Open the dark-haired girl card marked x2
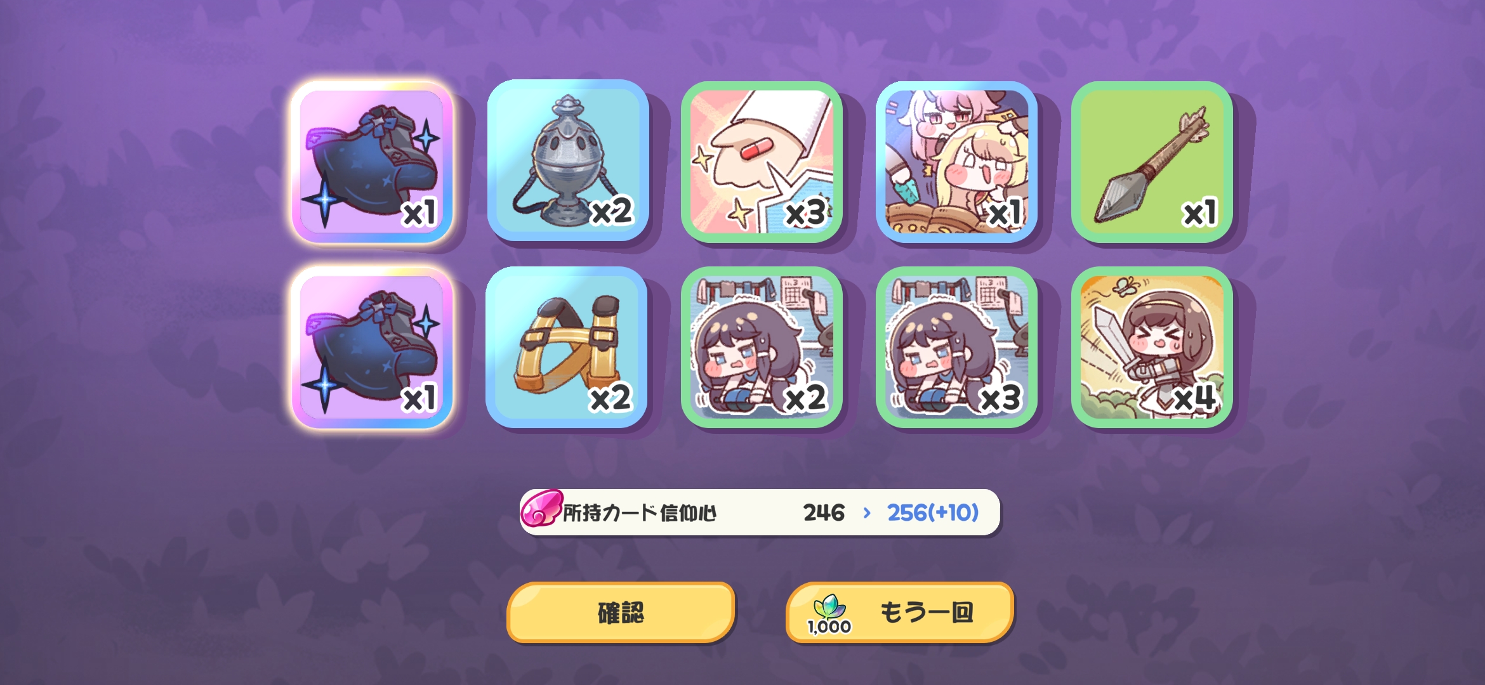Viewport: 1485px width, 685px height. tap(762, 347)
